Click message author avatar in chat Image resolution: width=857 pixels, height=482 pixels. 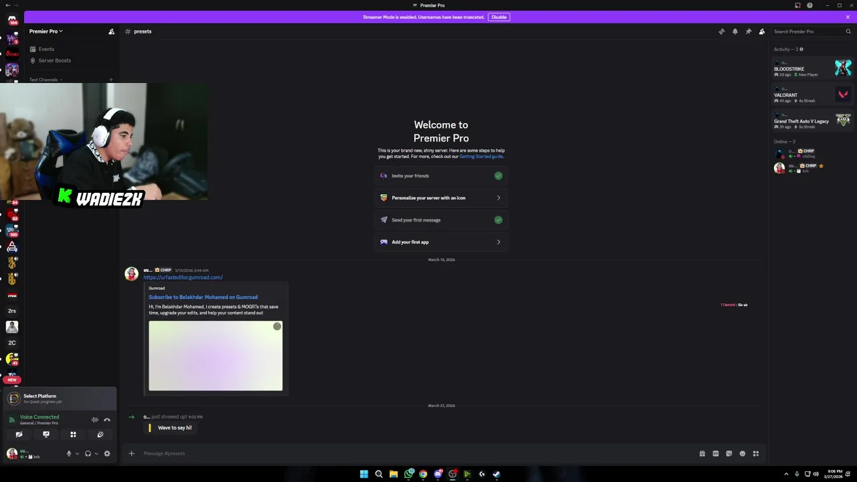pos(132,274)
